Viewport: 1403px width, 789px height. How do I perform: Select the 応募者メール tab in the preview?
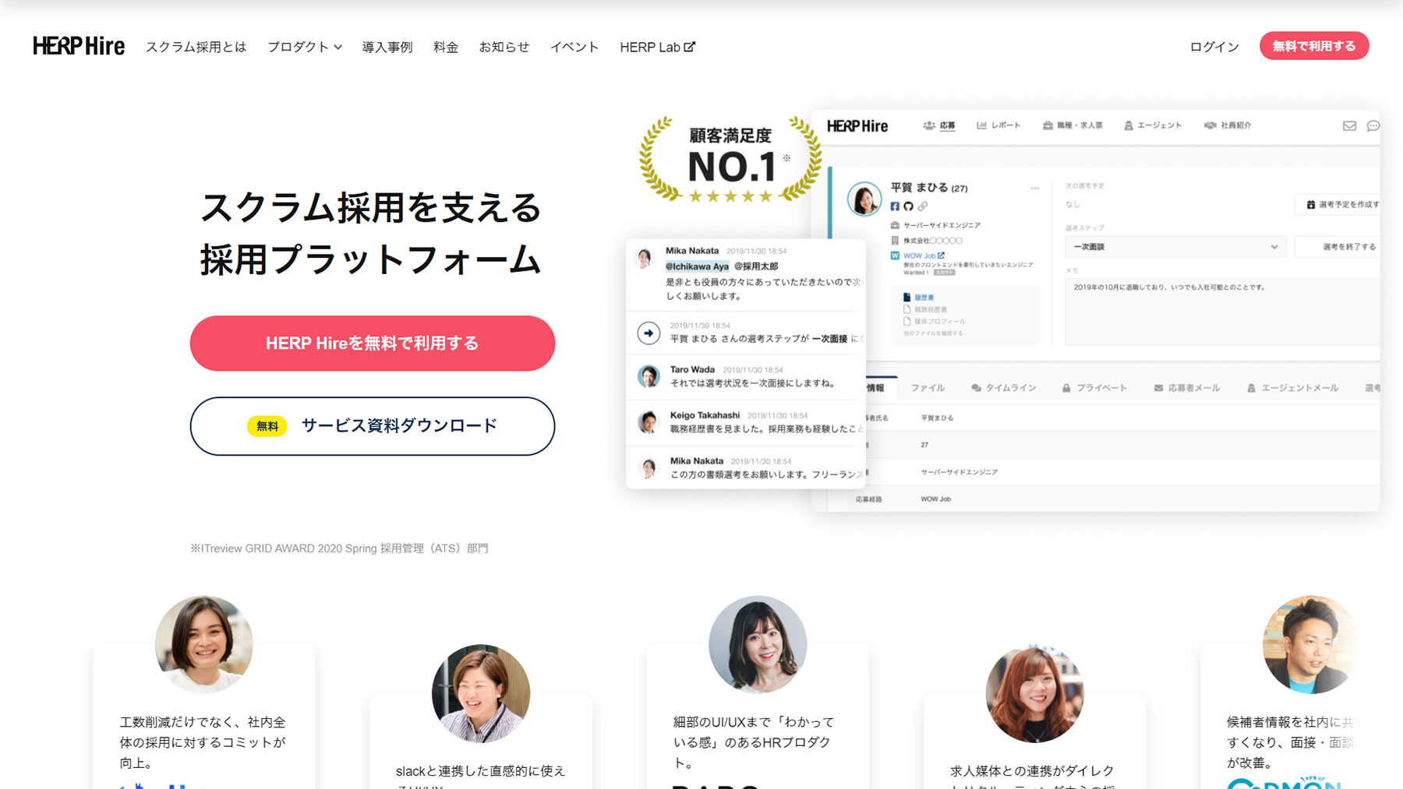(1186, 388)
